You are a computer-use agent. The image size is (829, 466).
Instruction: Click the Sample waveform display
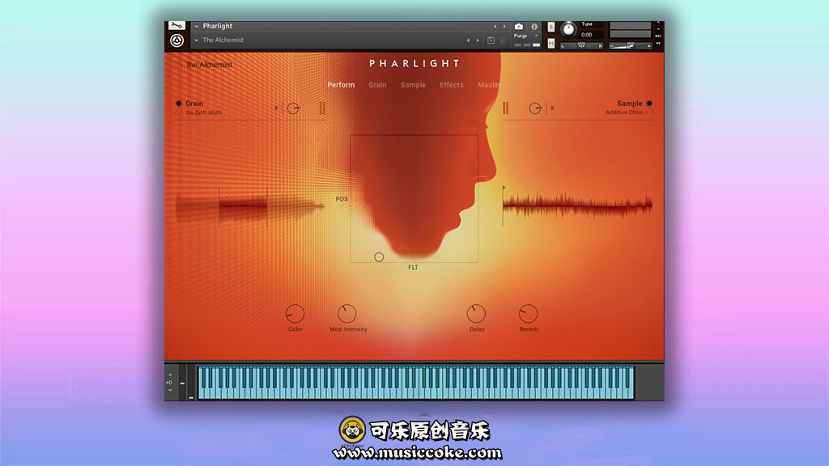(x=577, y=206)
